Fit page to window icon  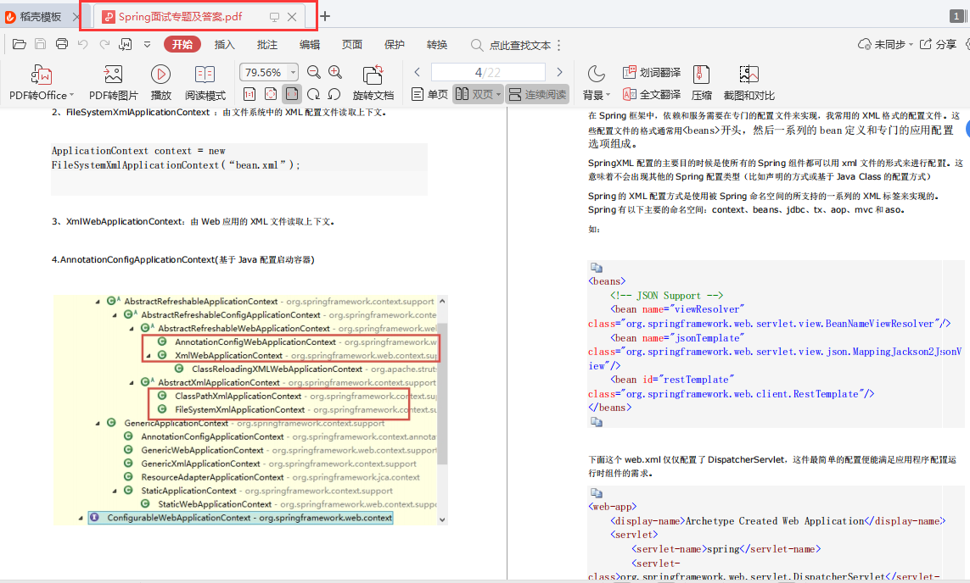click(271, 95)
